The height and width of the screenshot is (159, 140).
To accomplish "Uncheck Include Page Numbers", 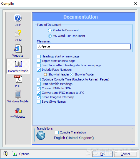I will tap(39, 70).
